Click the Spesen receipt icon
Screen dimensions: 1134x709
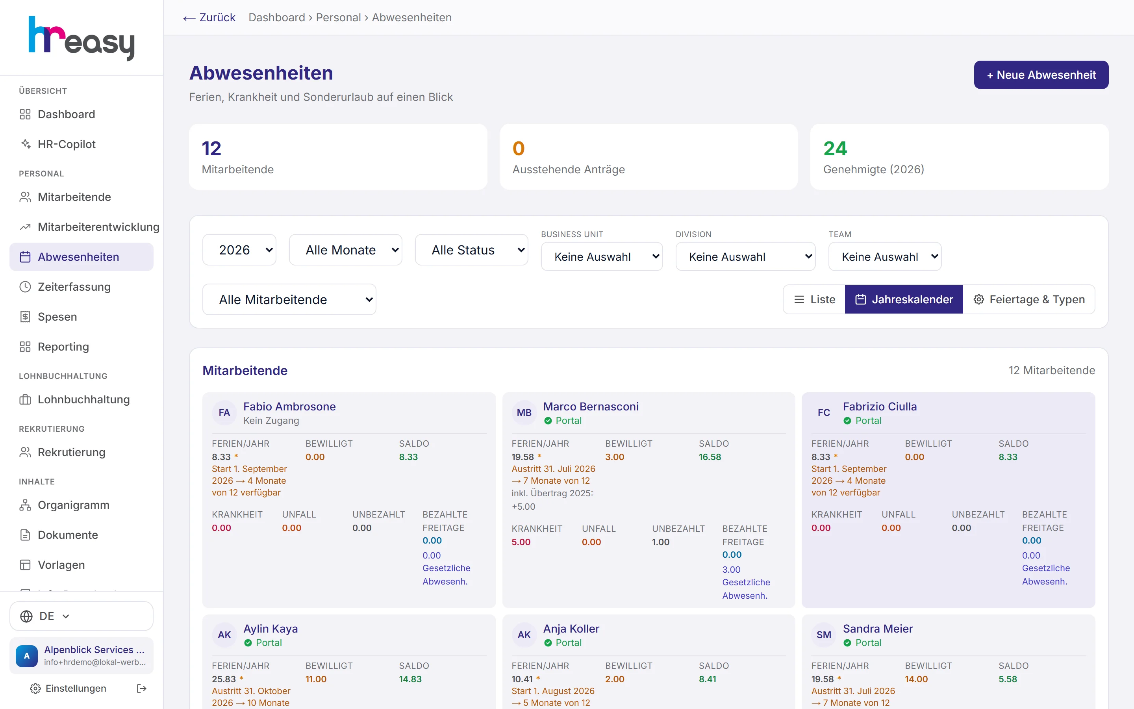pyautogui.click(x=25, y=317)
